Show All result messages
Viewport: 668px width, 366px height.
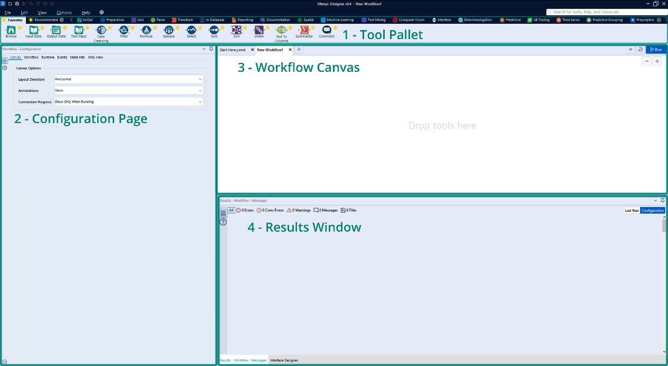(231, 210)
